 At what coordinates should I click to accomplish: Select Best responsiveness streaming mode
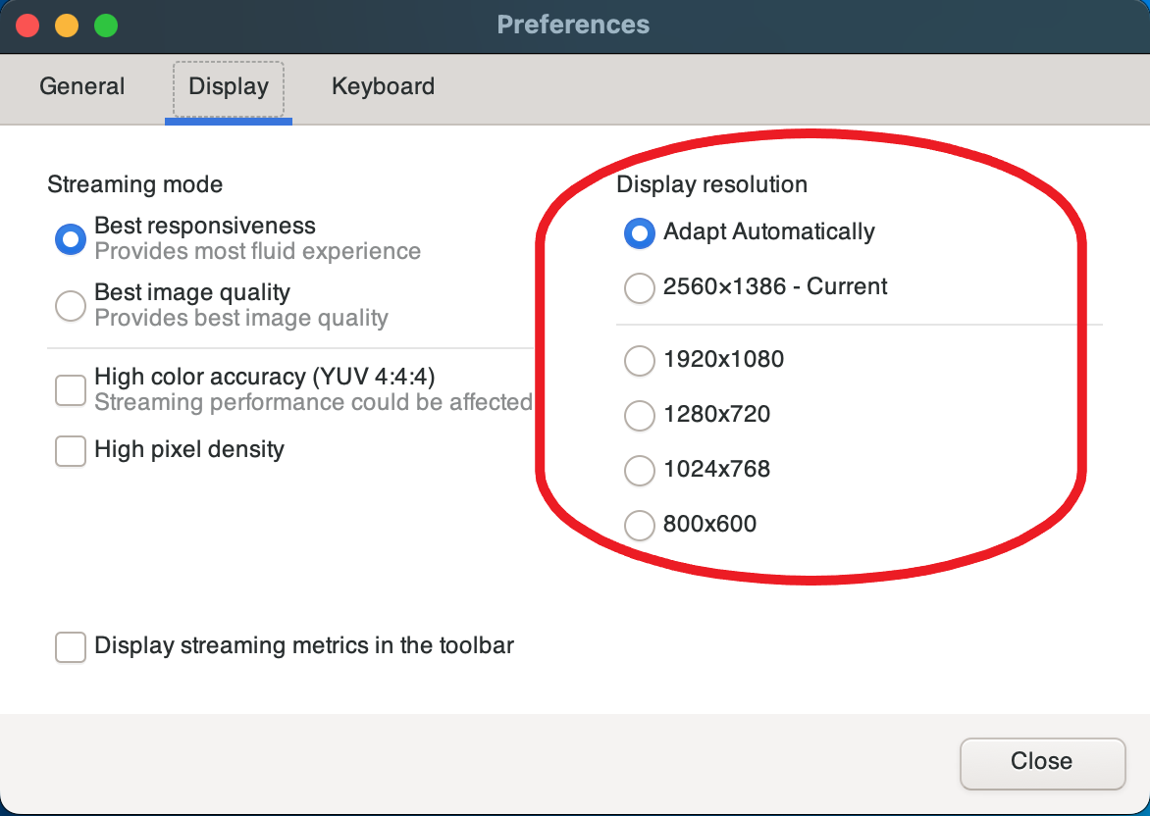70,238
